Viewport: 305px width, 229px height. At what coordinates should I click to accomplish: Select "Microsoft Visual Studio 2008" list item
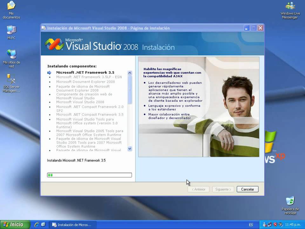click(80, 102)
